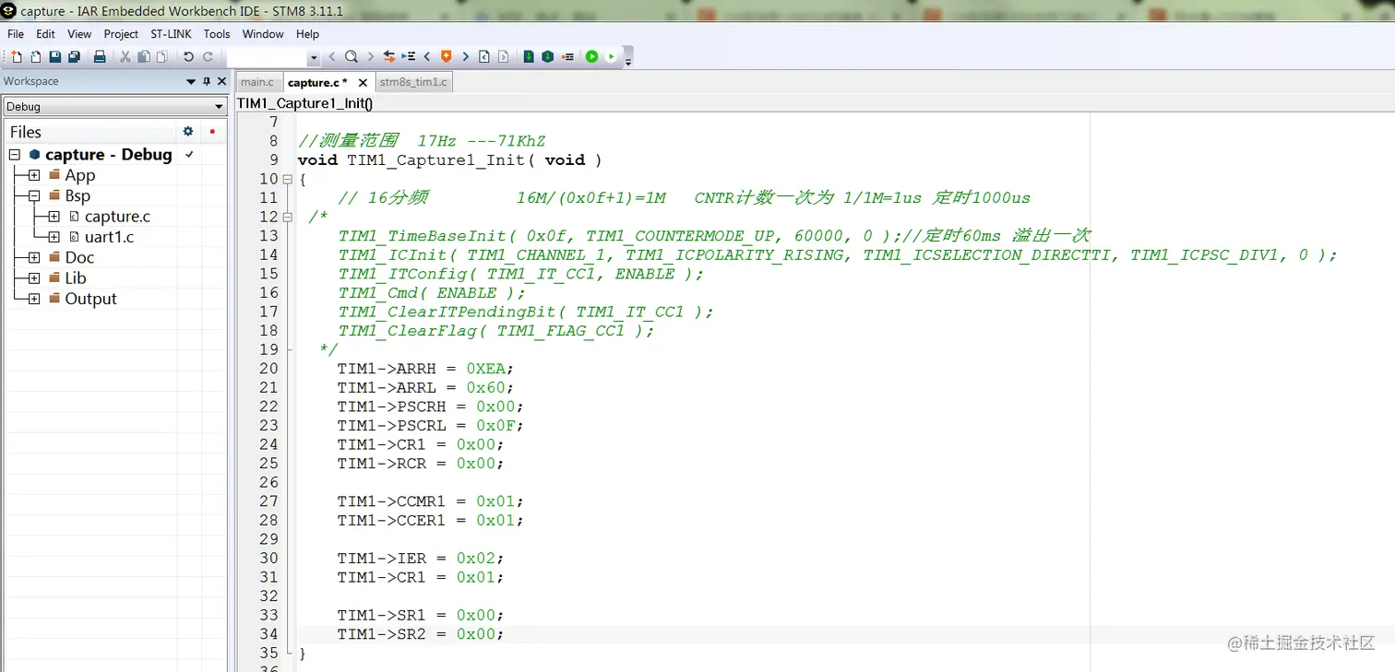Build the project with the Make icon
Screen dimensions: 1395x672
[x=548, y=57]
